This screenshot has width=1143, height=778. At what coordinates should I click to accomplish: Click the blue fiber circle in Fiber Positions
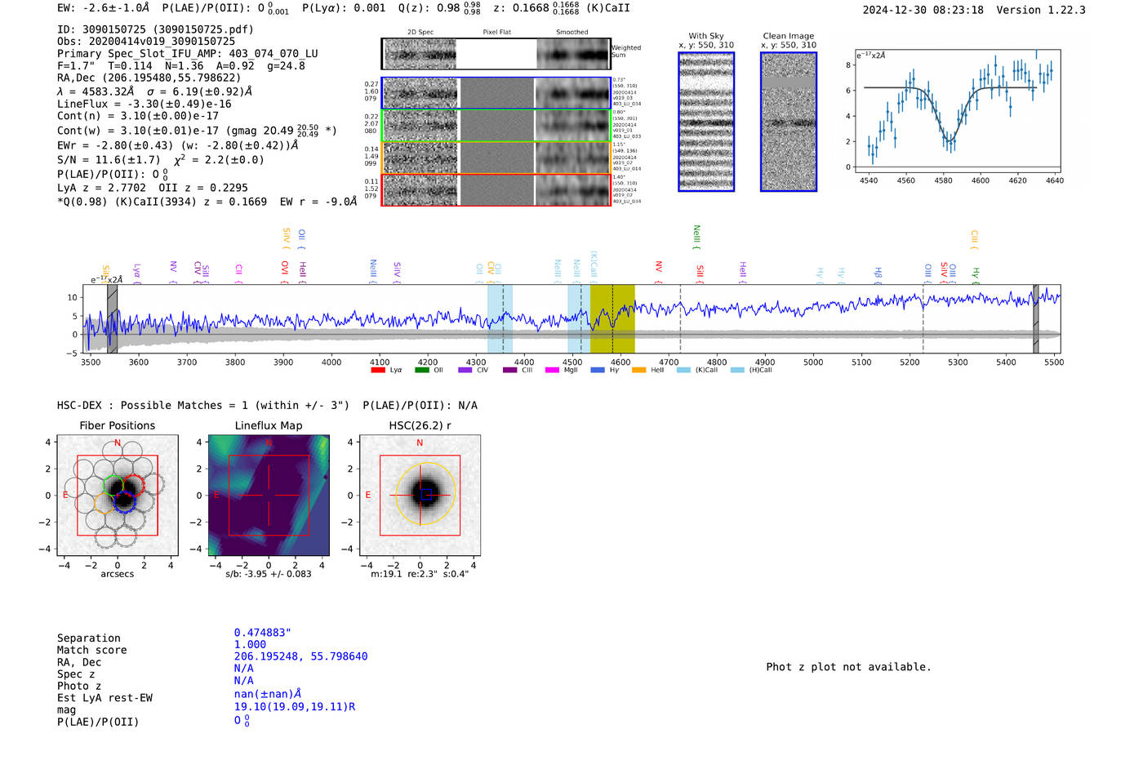pos(124,502)
